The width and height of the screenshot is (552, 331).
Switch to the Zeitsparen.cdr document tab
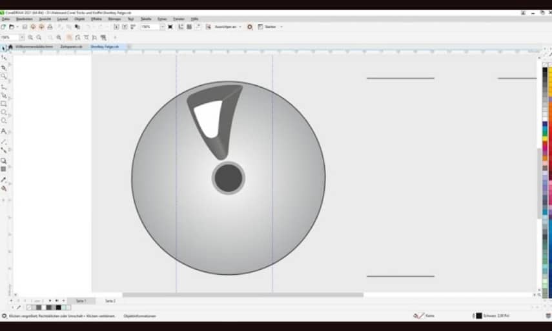(71, 46)
